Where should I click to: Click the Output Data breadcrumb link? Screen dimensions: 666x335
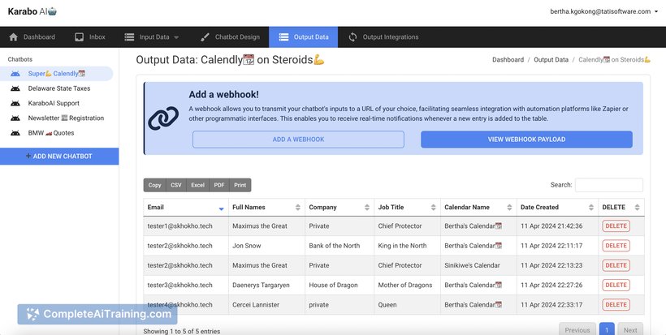[x=551, y=60]
